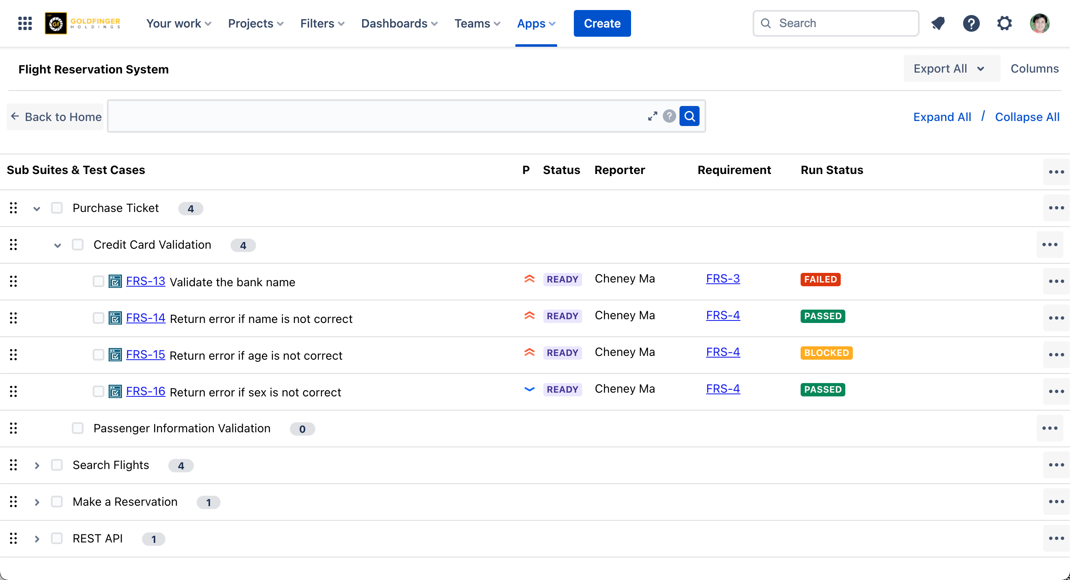Open settings gear icon

(1004, 23)
